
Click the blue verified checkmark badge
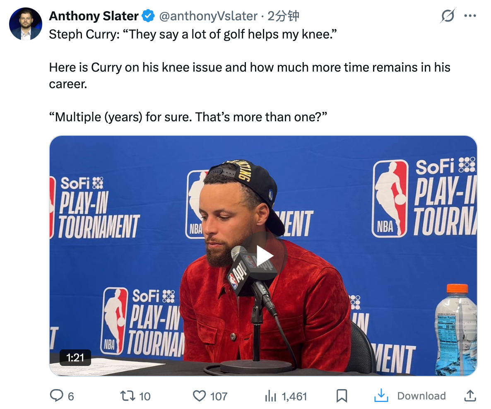click(148, 16)
